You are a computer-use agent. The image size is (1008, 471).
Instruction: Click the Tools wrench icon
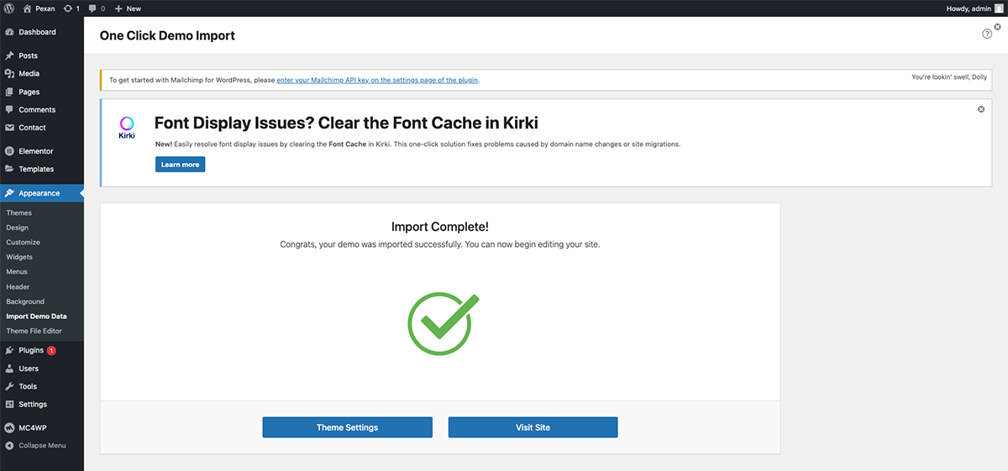[x=9, y=386]
